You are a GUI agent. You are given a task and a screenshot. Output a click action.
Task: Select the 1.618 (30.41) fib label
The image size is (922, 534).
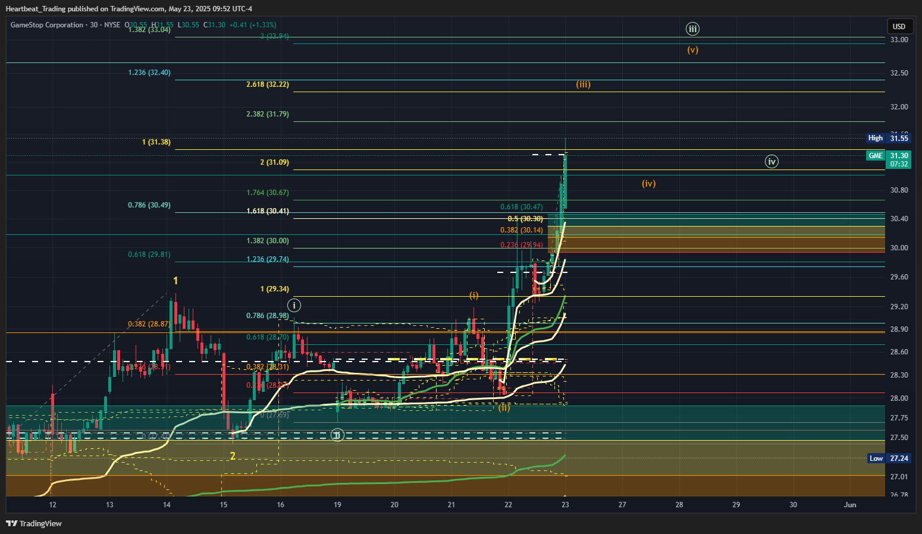pos(268,211)
